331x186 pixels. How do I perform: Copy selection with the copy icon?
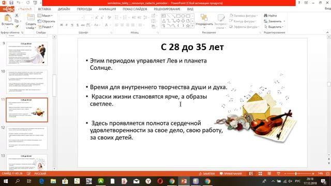tap(17, 21)
